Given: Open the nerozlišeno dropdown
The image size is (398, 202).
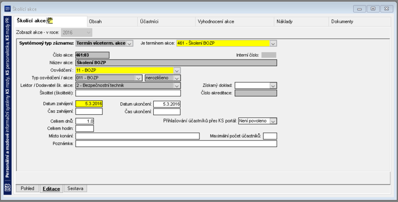Looking at the screenshot, I should [177, 78].
